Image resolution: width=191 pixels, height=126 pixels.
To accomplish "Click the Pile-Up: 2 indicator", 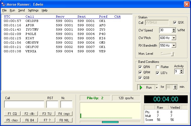I will [x=95, y=98].
